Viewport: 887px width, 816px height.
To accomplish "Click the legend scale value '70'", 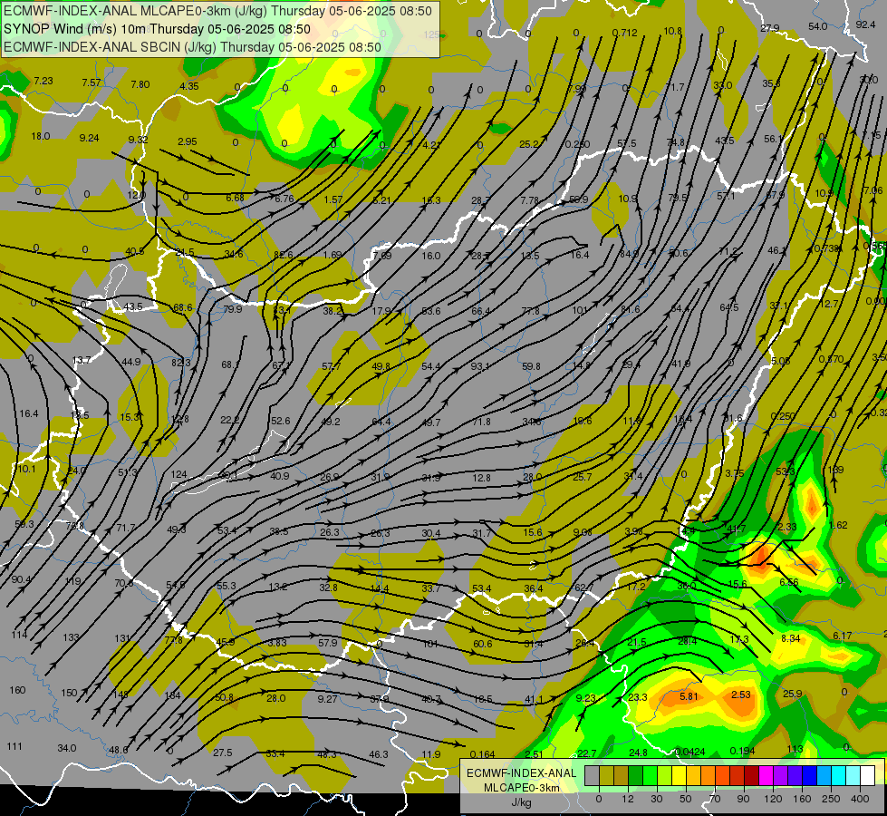I will pyautogui.click(x=715, y=799).
